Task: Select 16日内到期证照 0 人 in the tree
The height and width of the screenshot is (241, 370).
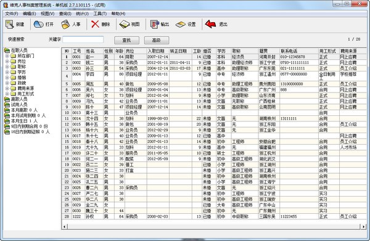Action: pos(30,132)
